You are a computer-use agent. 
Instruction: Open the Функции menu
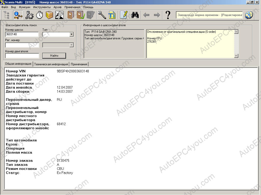(24, 7)
